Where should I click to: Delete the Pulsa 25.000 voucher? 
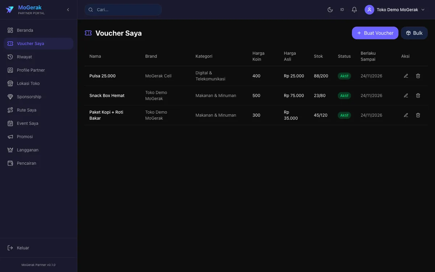[418, 76]
